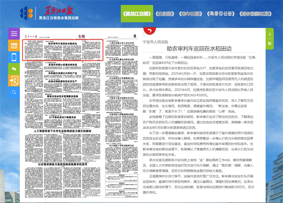283x203 pixels.
Task: Switch to the《哈尔滨新区报》tab
Action: (x=255, y=14)
